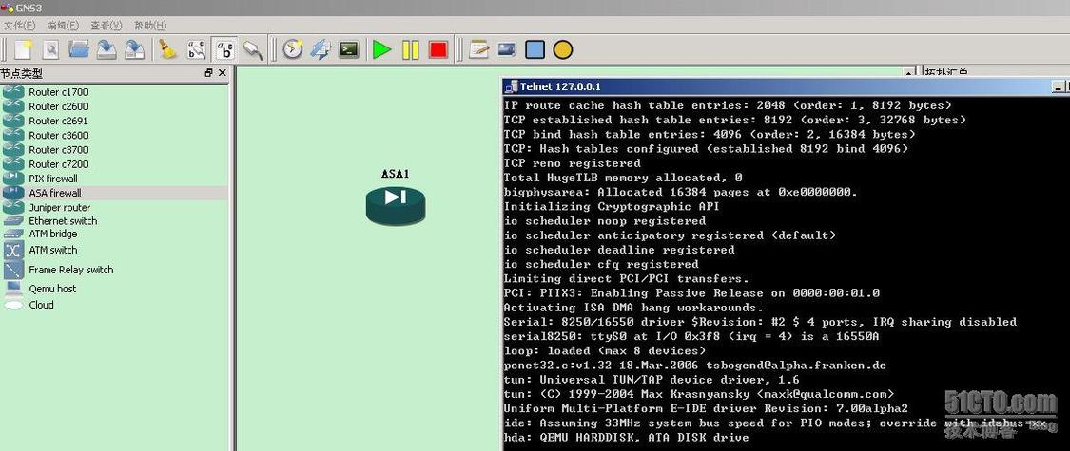Select Juniper router node type
This screenshot has width=1070, height=451.
pos(114,207)
